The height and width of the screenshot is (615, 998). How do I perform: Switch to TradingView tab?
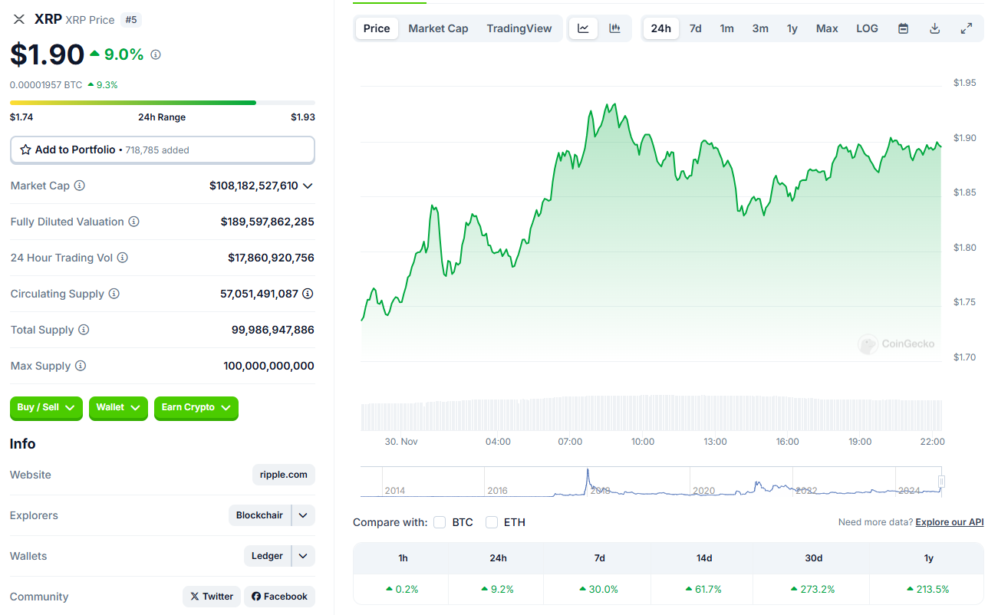(519, 28)
